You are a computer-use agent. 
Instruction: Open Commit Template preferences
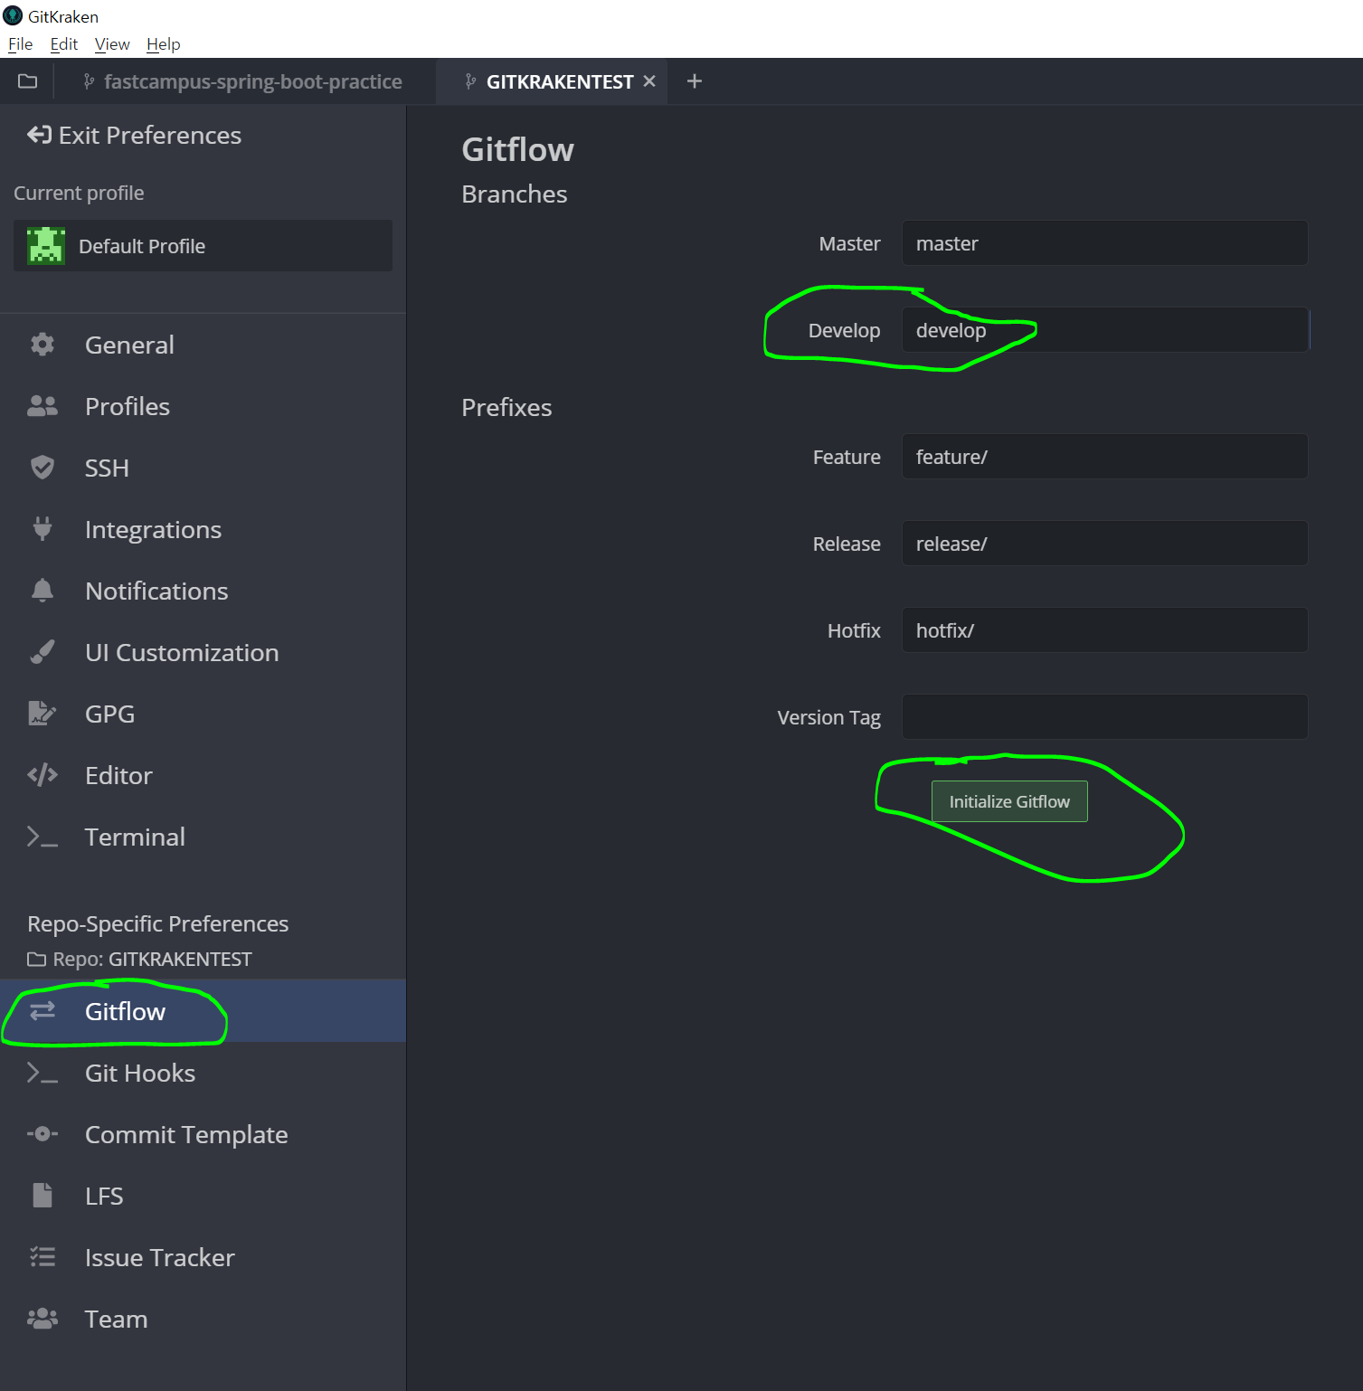click(203, 1134)
